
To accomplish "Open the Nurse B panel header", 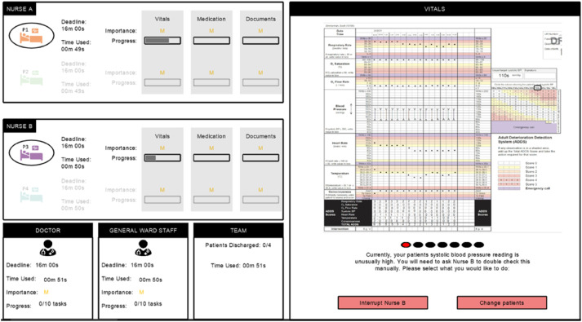I will click(x=20, y=126).
